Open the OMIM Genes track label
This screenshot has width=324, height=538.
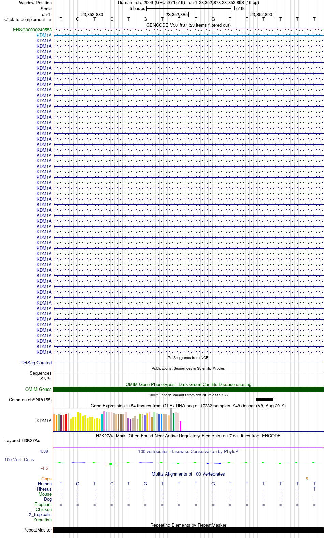[x=39, y=390]
